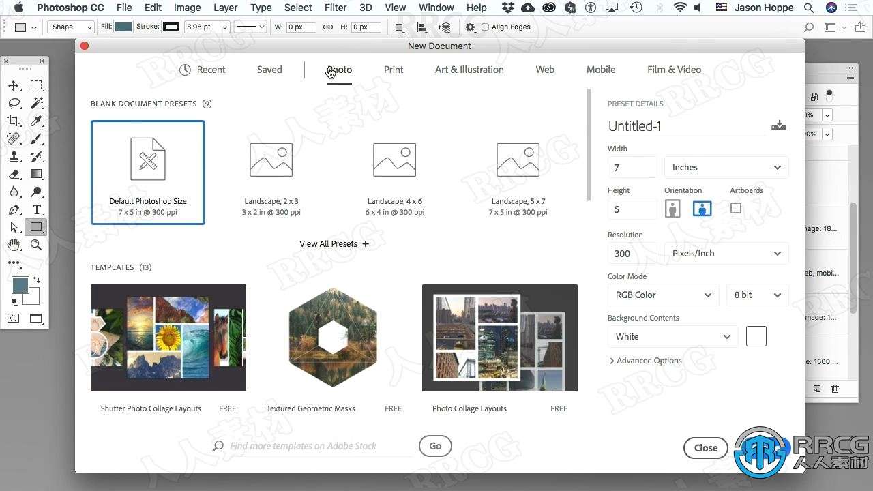Switch to the Print tab
This screenshot has height=491, width=873.
tap(394, 70)
